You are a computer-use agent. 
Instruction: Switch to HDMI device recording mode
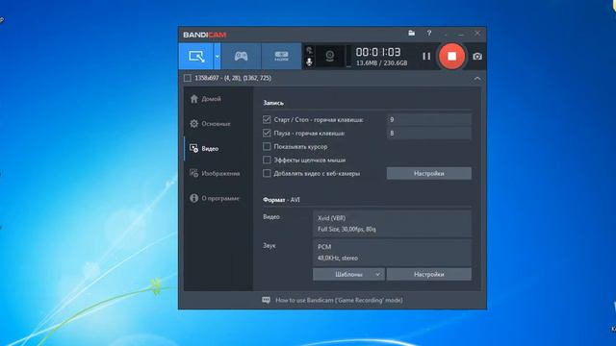(281, 56)
